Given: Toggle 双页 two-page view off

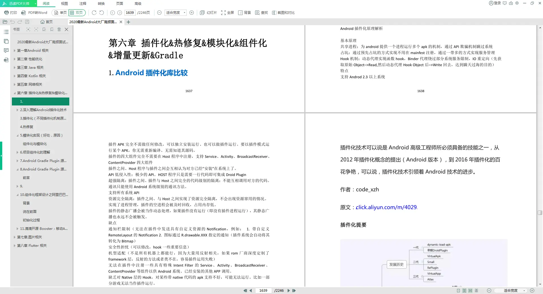Looking at the screenshot, I should click(77, 12).
